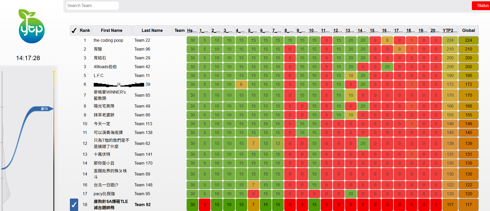Sort by Last Name column header
The image size is (490, 211).
pos(152,31)
